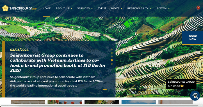Viewport: 203px width, 107px height.
Task: Expand the About Us chevron
Action: pyautogui.click(x=71, y=8)
